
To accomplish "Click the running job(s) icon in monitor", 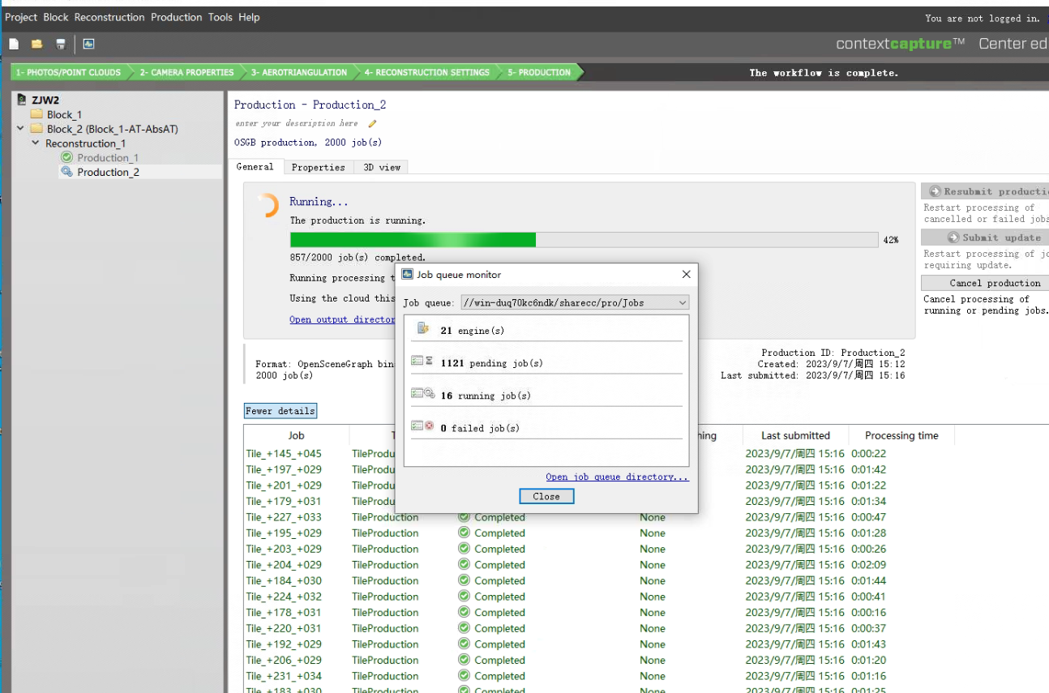I will coord(422,393).
